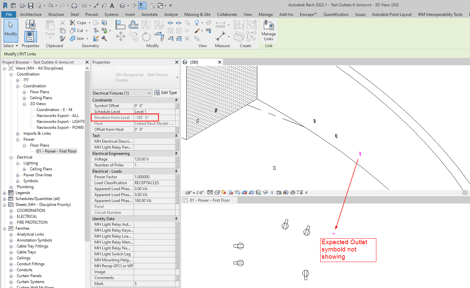The width and height of the screenshot is (470, 288).
Task: Collapse the Coordination branch in Project Browser
Action: [x=10, y=74]
